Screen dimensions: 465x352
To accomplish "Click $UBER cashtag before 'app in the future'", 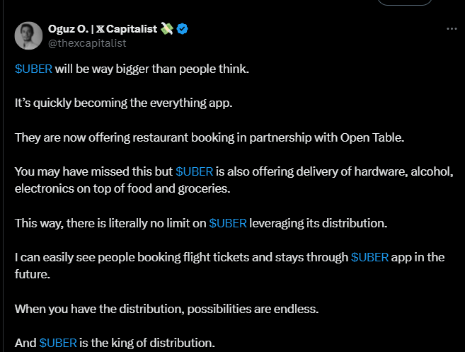I will (369, 257).
